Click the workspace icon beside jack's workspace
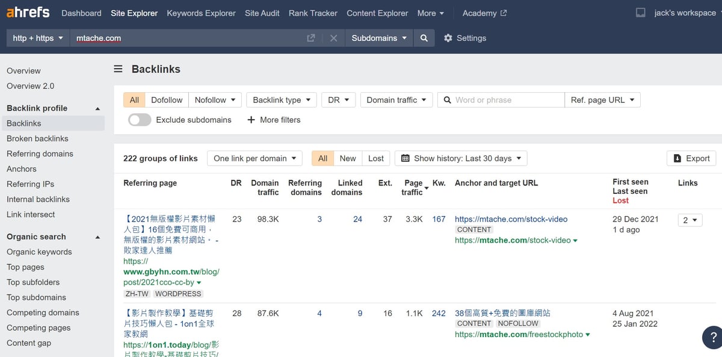This screenshot has width=722, height=357. pos(641,13)
